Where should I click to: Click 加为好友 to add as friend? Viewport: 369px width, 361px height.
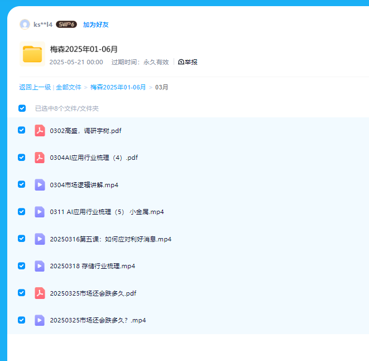(96, 25)
